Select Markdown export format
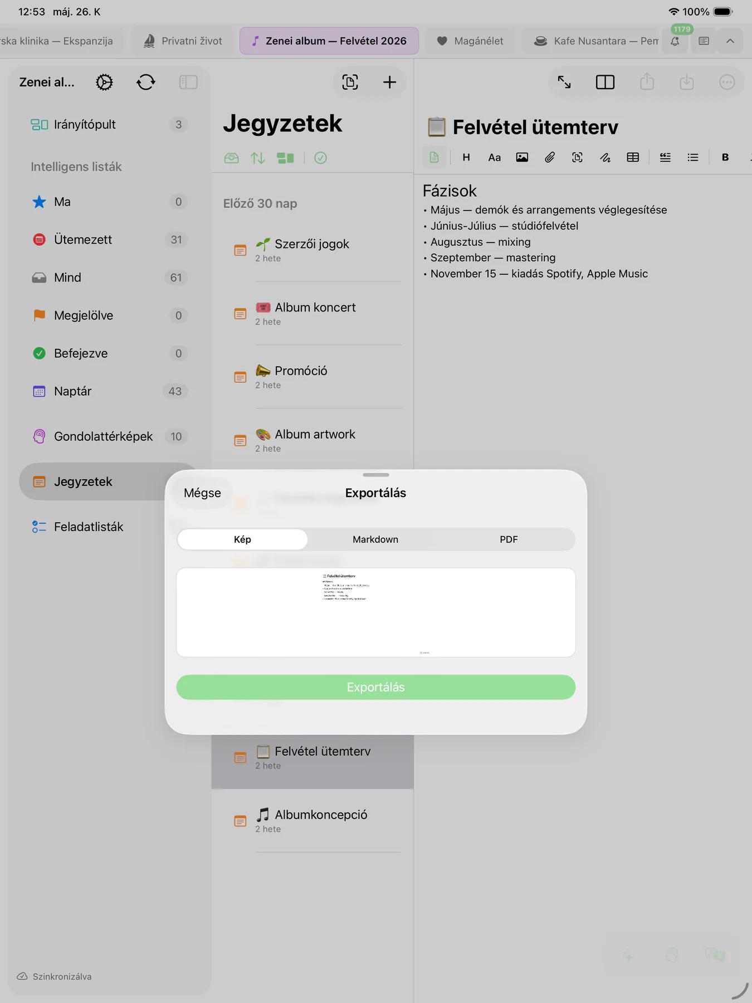 [x=375, y=539]
